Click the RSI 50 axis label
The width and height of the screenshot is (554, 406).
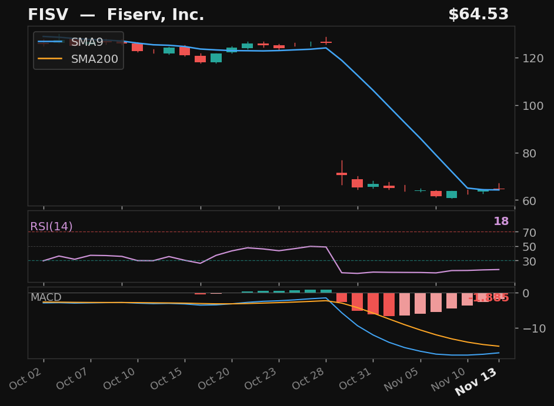click(x=529, y=247)
